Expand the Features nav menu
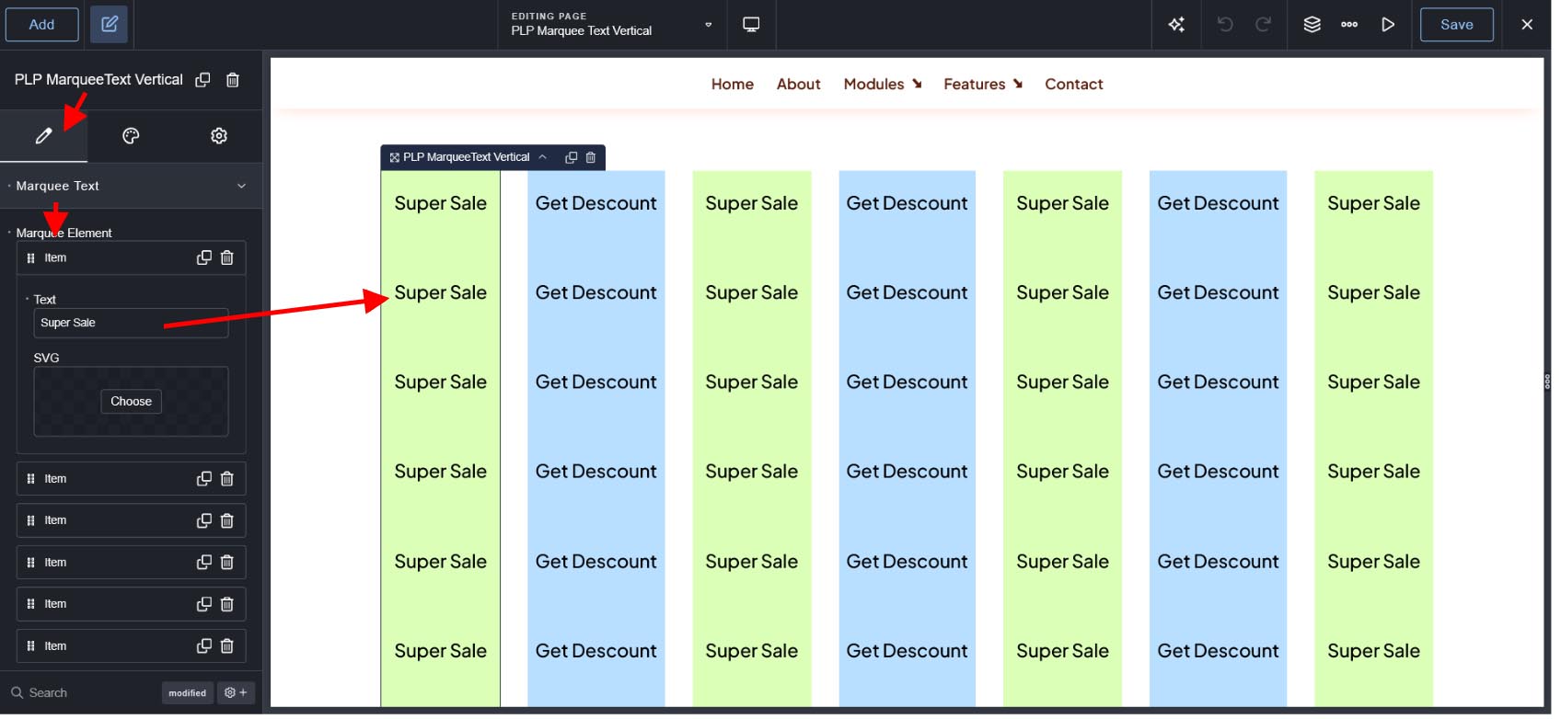 (x=983, y=85)
